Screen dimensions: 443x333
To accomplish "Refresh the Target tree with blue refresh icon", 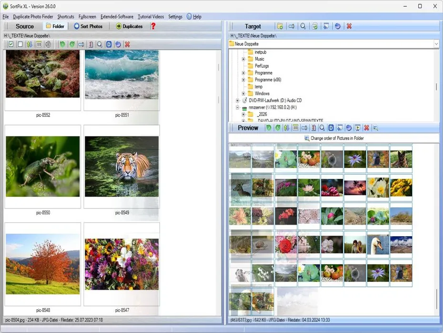I will [x=338, y=26].
